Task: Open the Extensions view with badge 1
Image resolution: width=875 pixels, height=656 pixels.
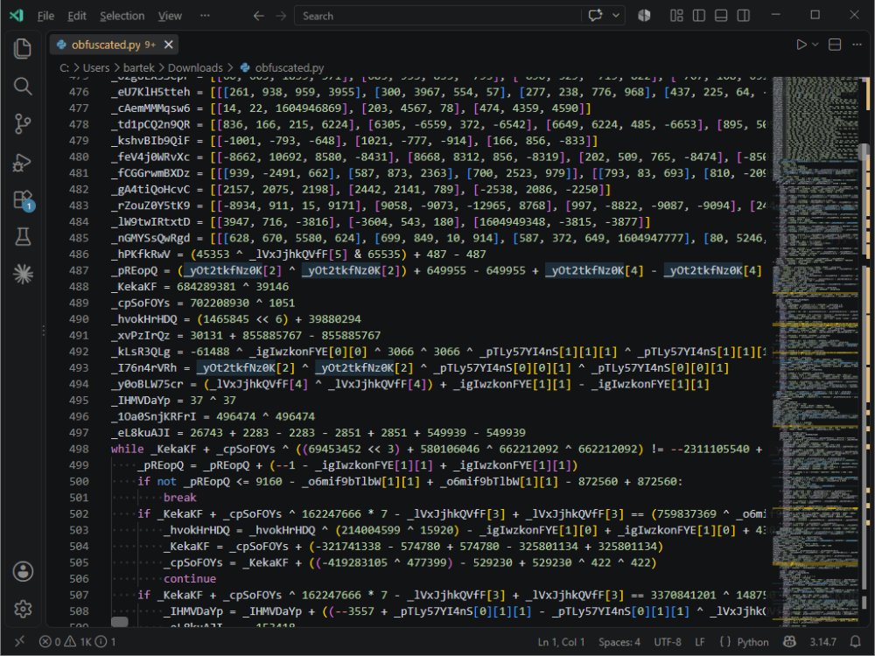Action: pos(23,199)
